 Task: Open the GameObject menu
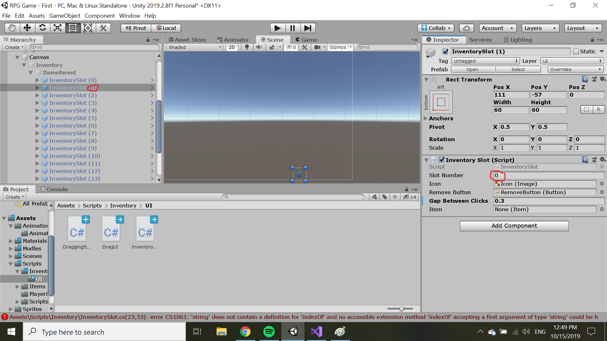pyautogui.click(x=64, y=16)
